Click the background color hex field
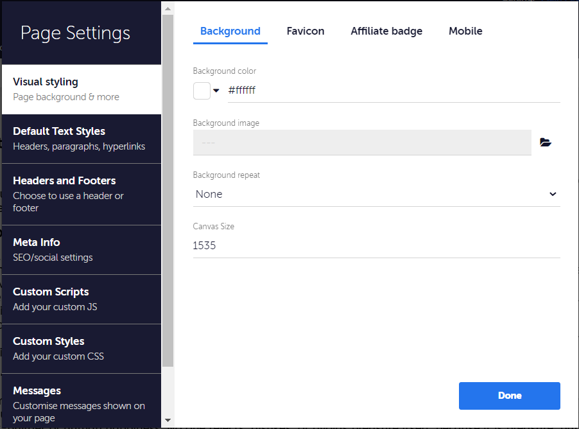Screen dimensions: 579x429 pos(393,91)
